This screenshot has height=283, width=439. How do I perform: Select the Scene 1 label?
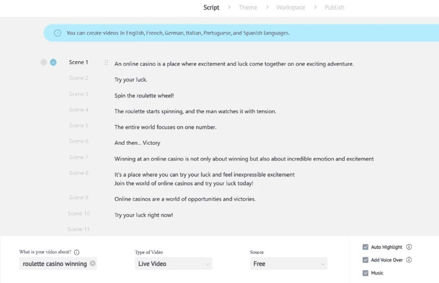[78, 62]
